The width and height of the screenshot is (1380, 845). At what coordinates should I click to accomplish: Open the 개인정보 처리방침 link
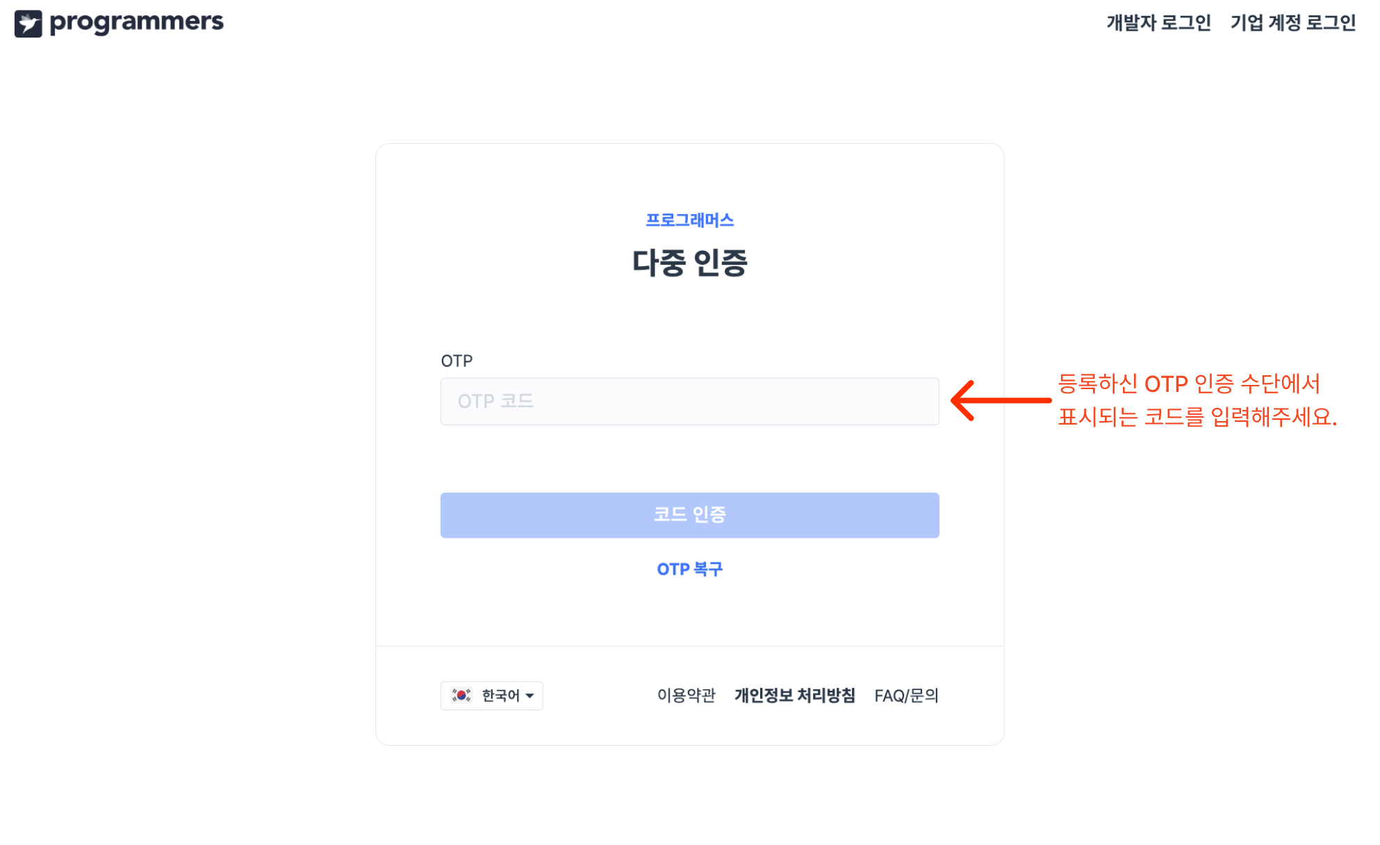click(x=794, y=696)
